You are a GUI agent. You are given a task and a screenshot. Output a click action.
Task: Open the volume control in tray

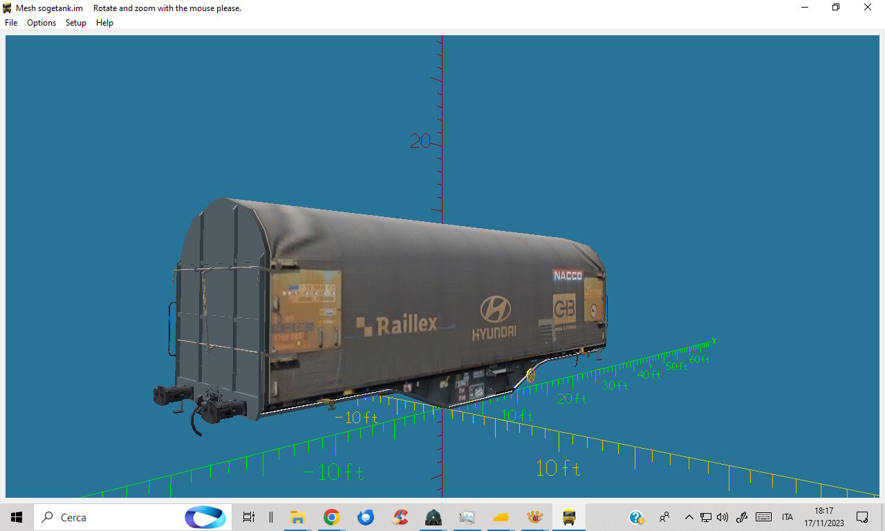point(723,517)
